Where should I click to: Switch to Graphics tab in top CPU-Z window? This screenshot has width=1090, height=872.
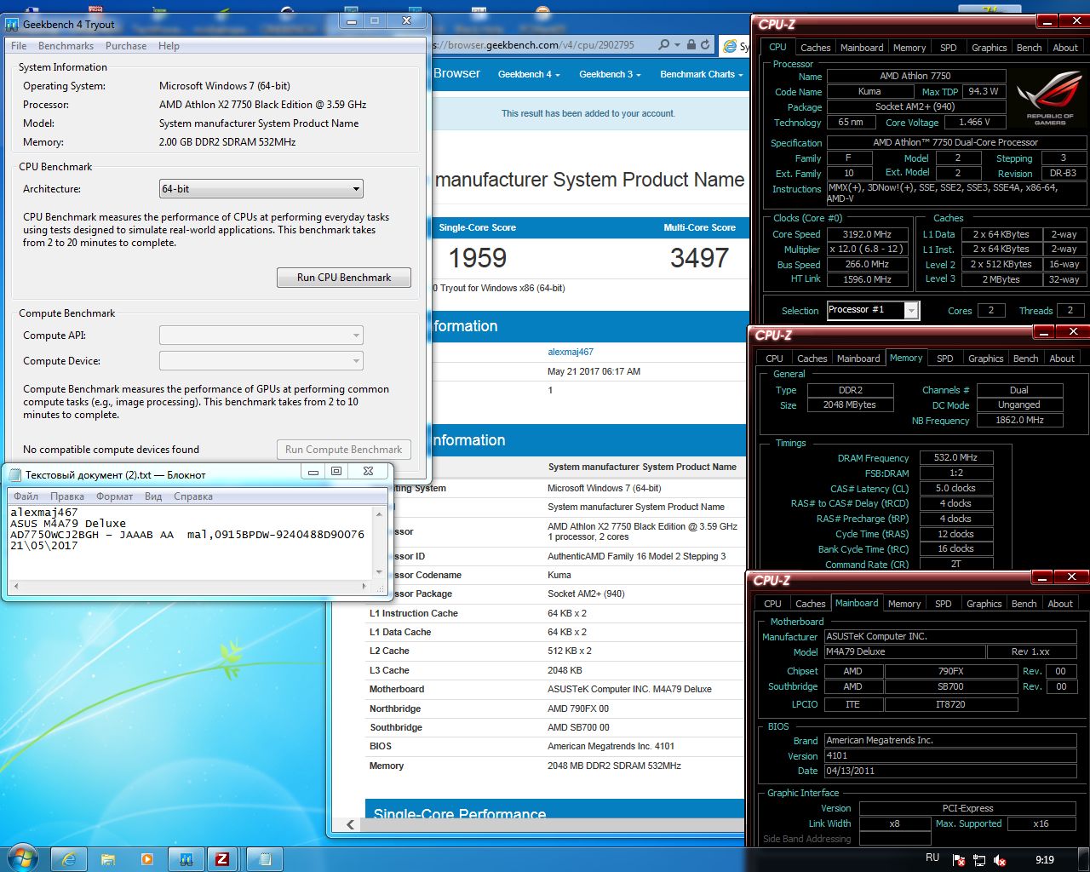(x=990, y=48)
